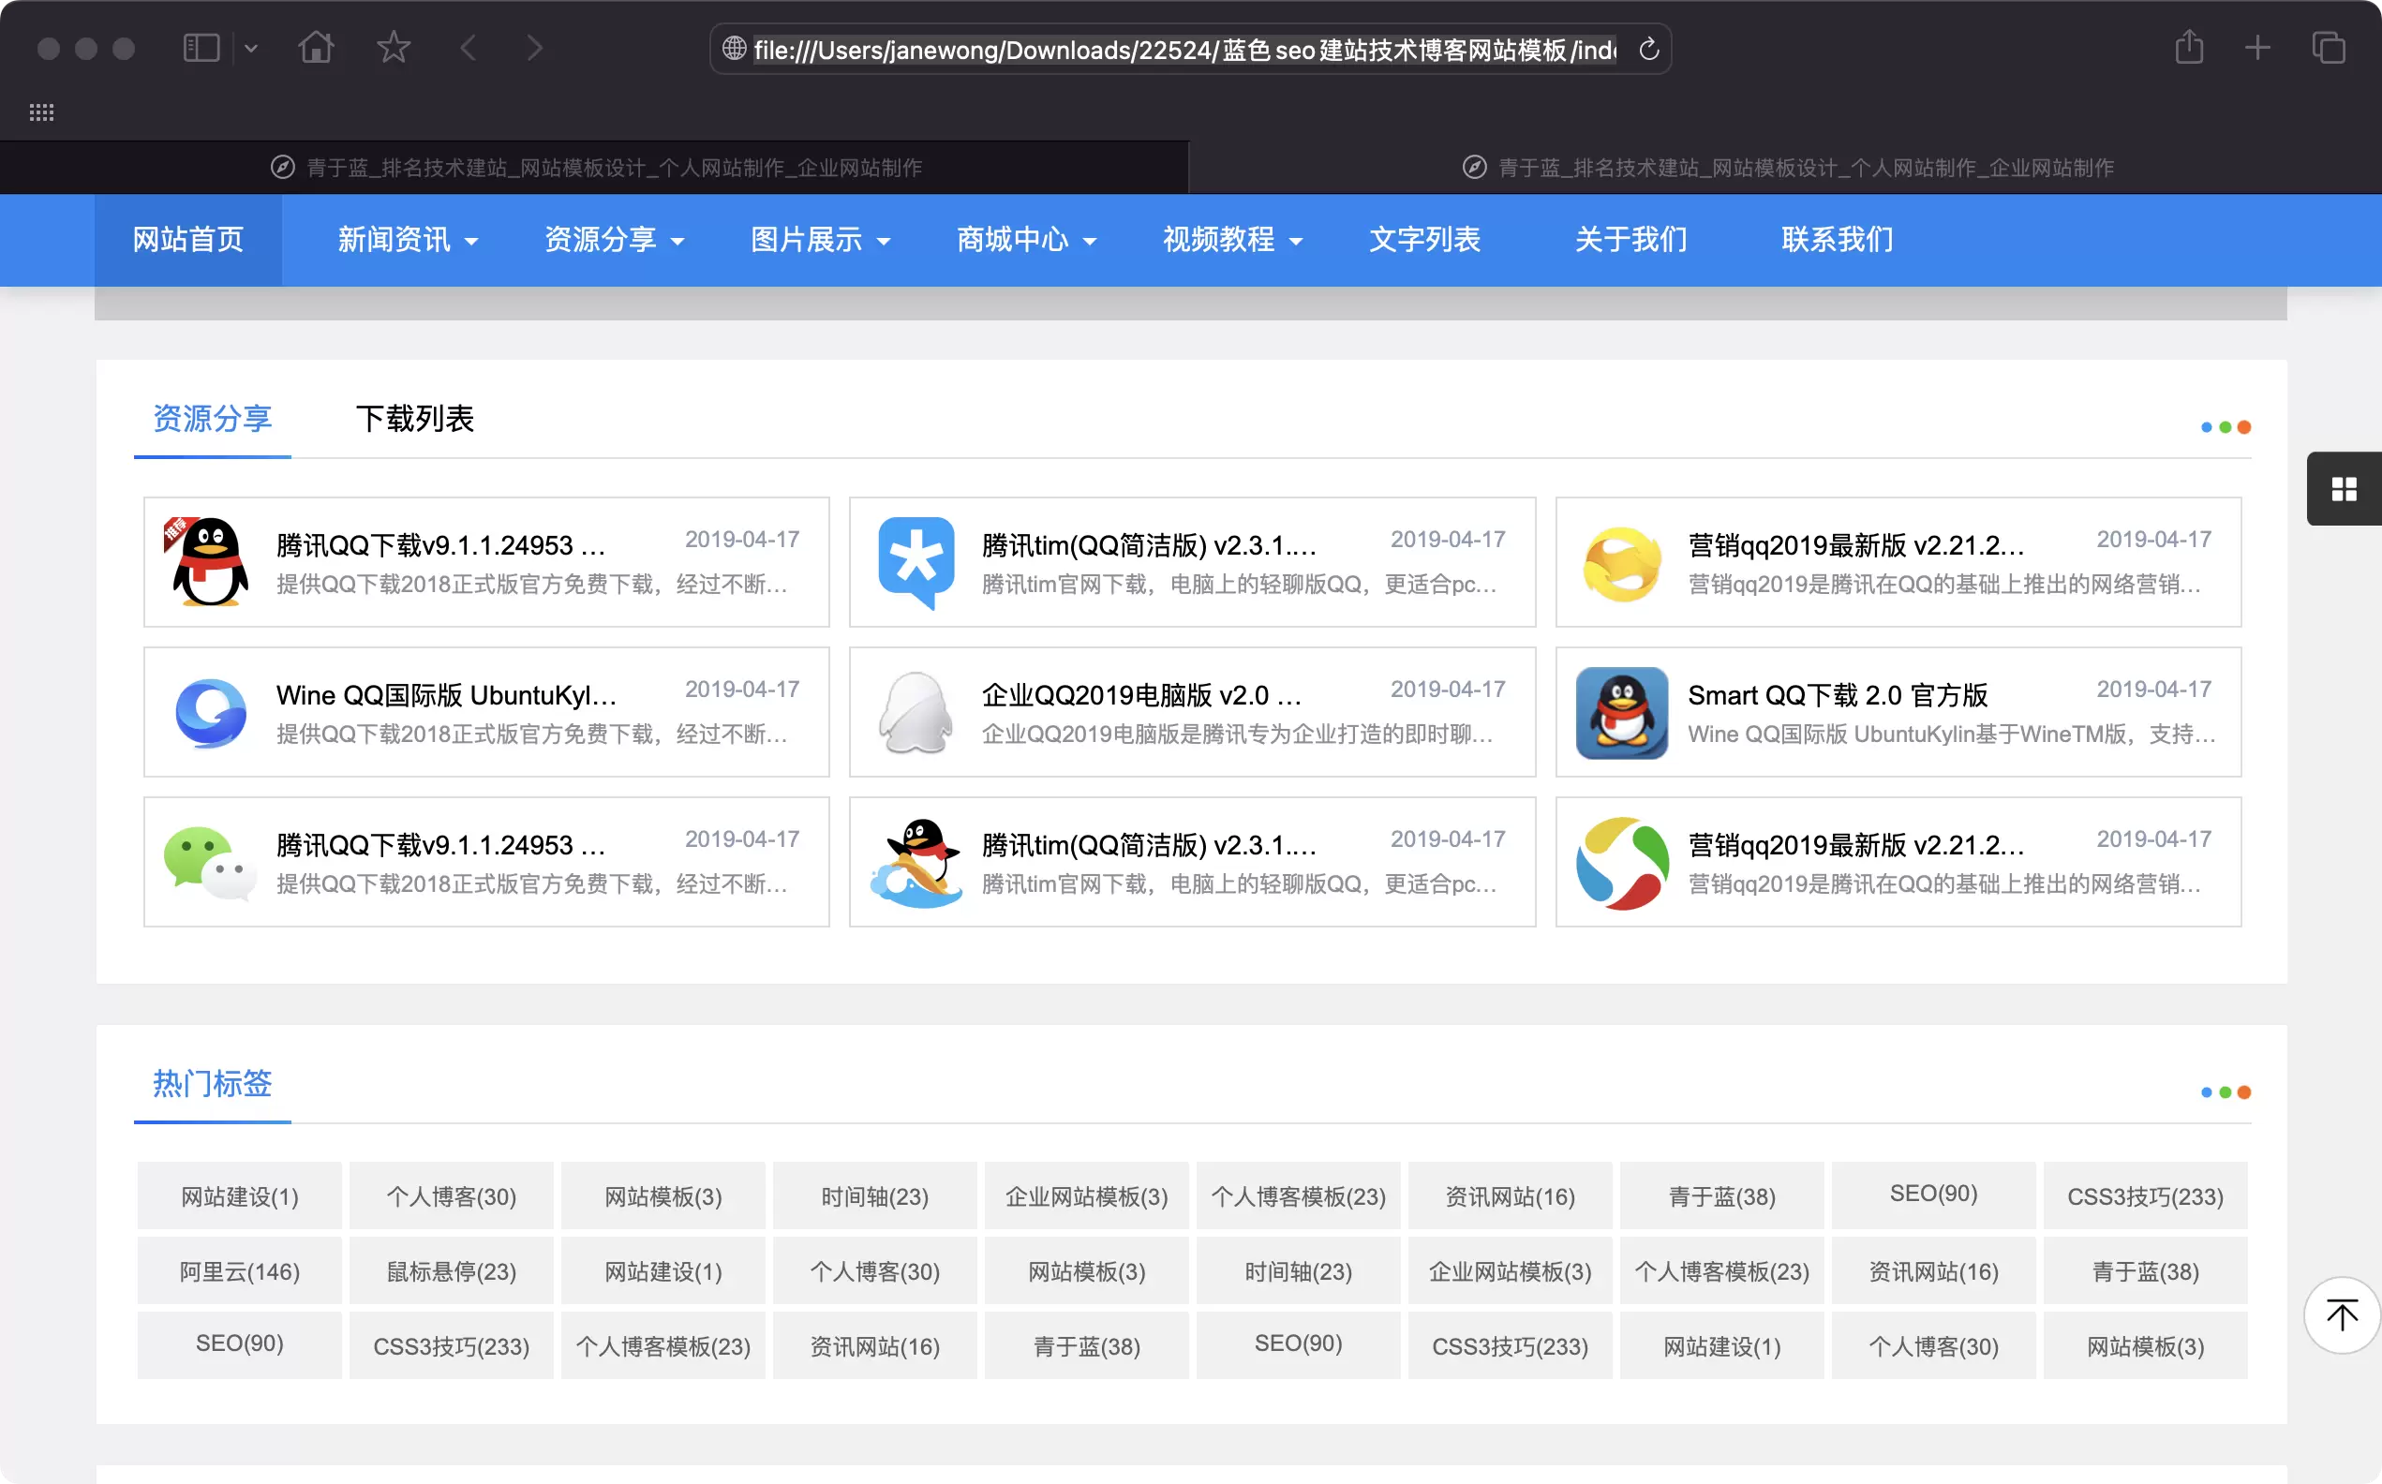The height and width of the screenshot is (1484, 2382).
Task: Click the QQ penguin icon with red ribbon
Action: click(208, 562)
